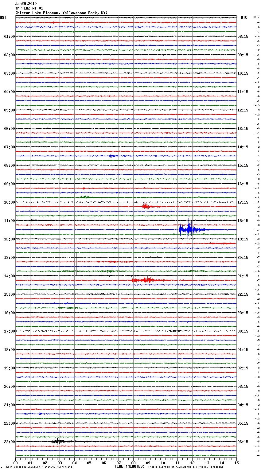This screenshot has height=471, width=261.
Task: Select the 16:00 MST hour label
Action: tap(10, 313)
